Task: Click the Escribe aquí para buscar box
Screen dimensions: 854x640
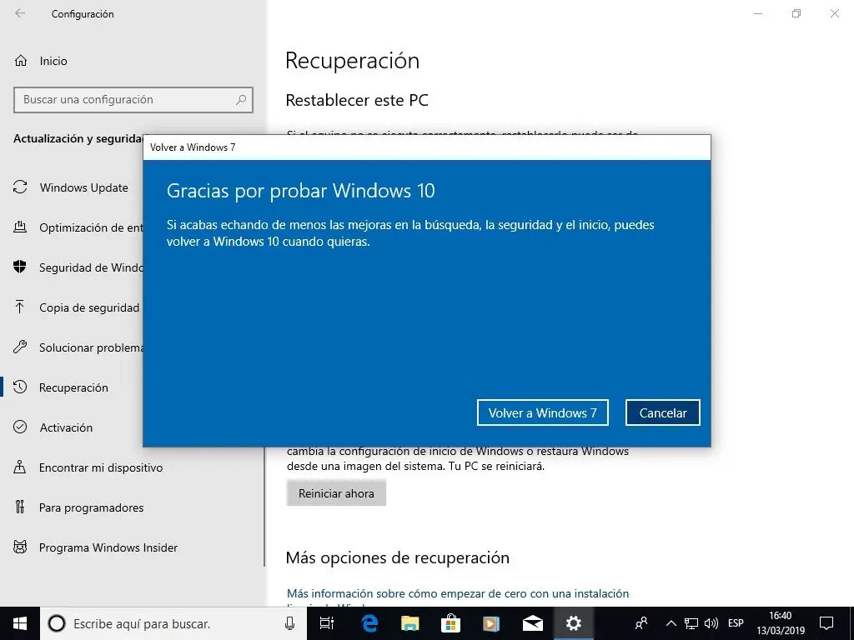Action: 173,623
